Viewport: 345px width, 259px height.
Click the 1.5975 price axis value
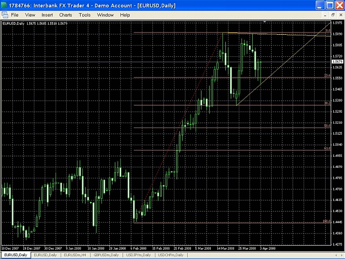[338, 23]
